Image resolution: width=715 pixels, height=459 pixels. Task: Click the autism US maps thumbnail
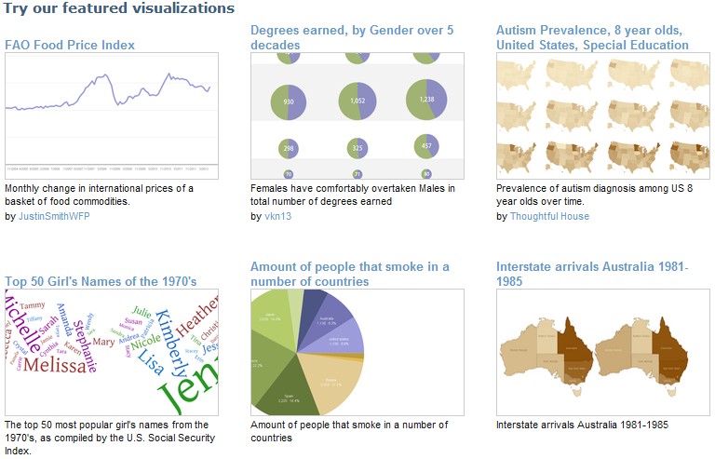(x=603, y=115)
